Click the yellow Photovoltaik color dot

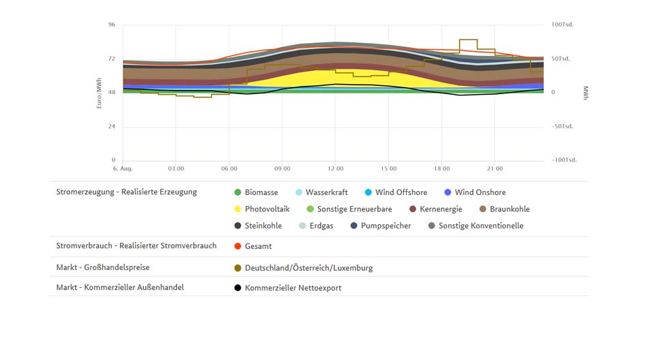237,209
